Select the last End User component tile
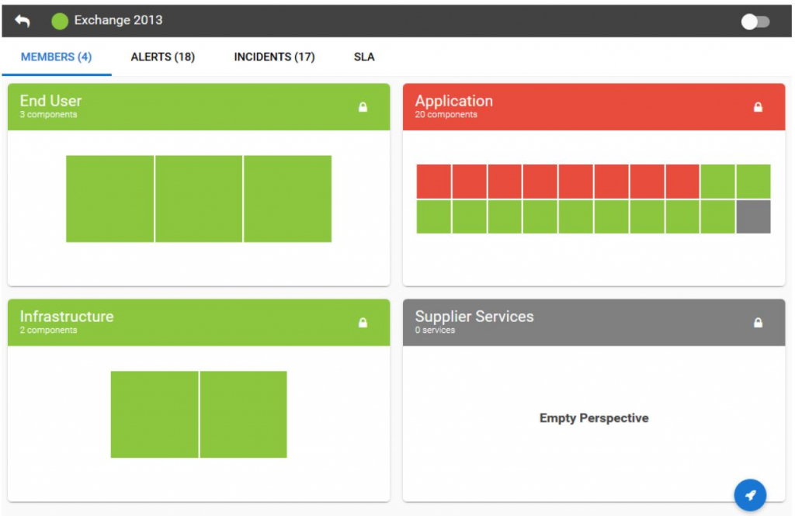The image size is (795, 516). pos(287,199)
